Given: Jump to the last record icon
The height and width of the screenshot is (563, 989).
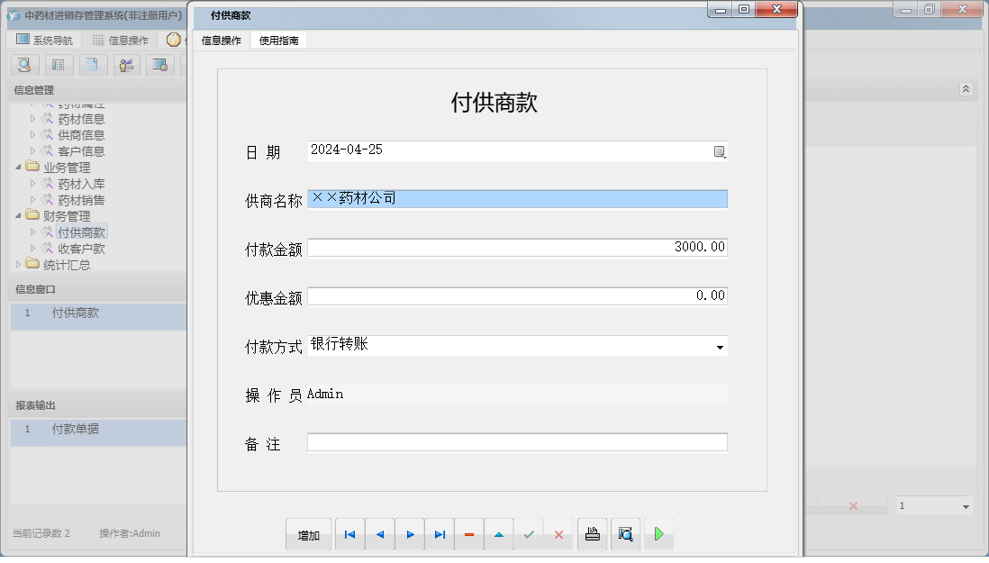Looking at the screenshot, I should [x=439, y=534].
